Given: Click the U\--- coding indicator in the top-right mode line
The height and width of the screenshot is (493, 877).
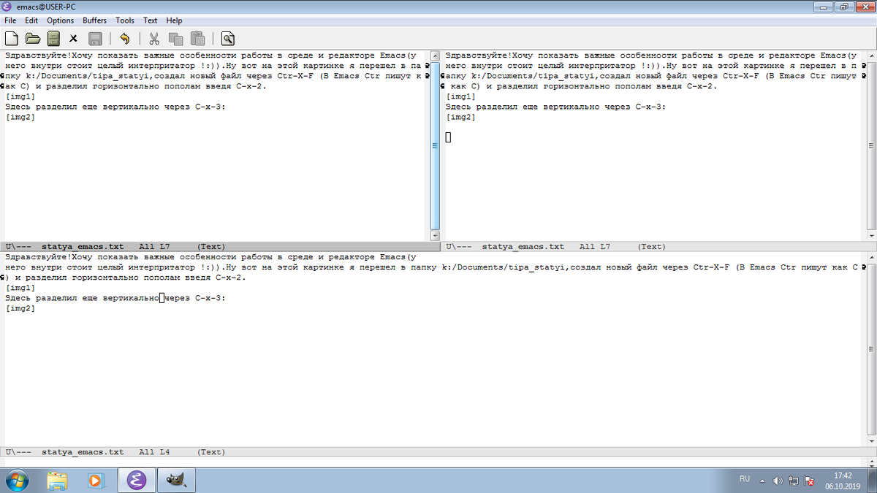Looking at the screenshot, I should (x=459, y=247).
